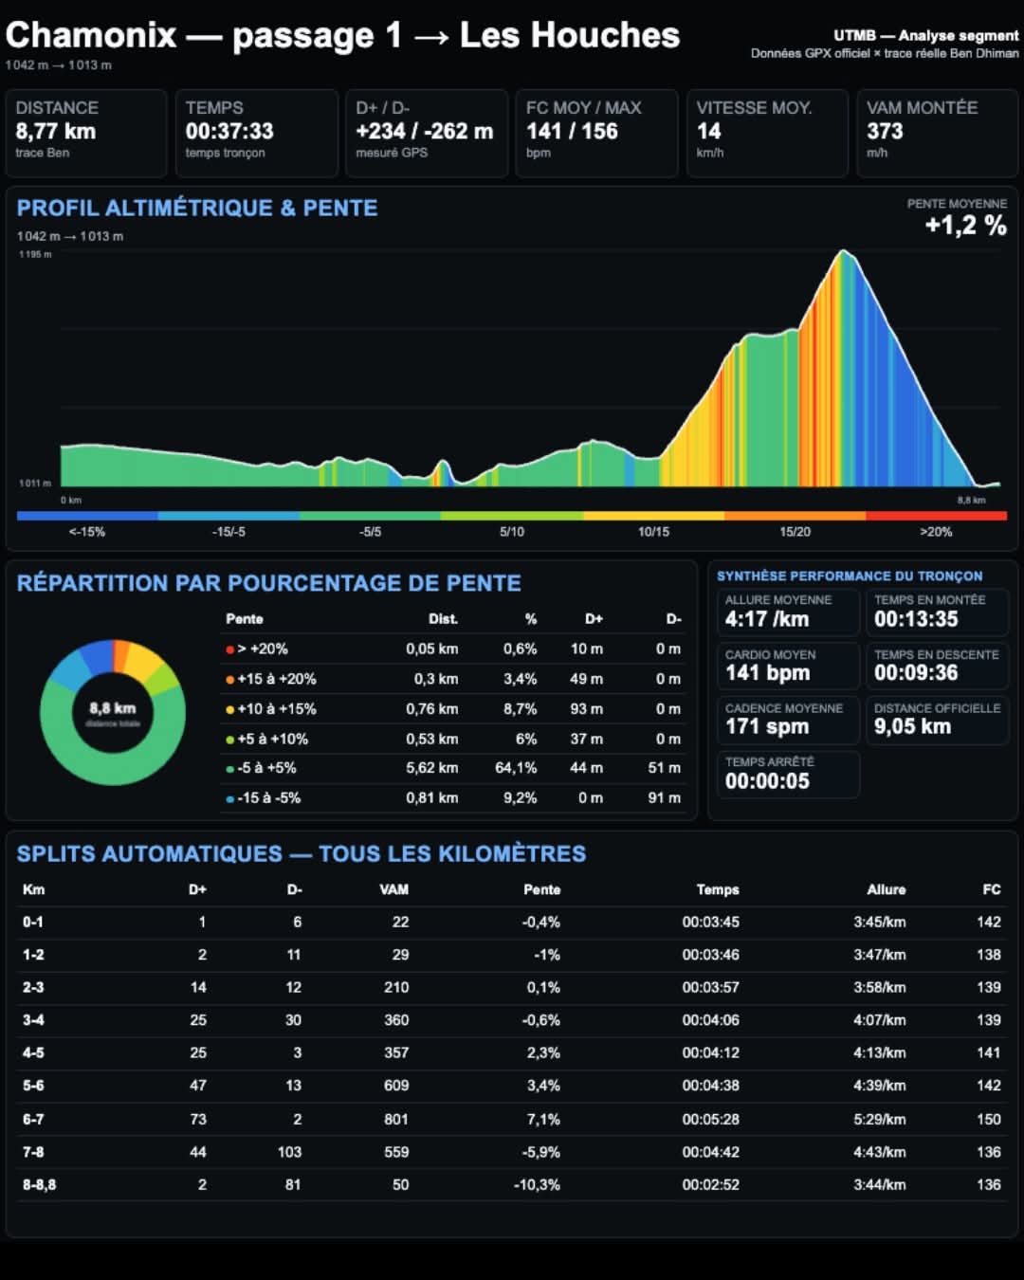Click the green -5 à +5% legend dot
Screen dimensions: 1024x1280
(229, 769)
